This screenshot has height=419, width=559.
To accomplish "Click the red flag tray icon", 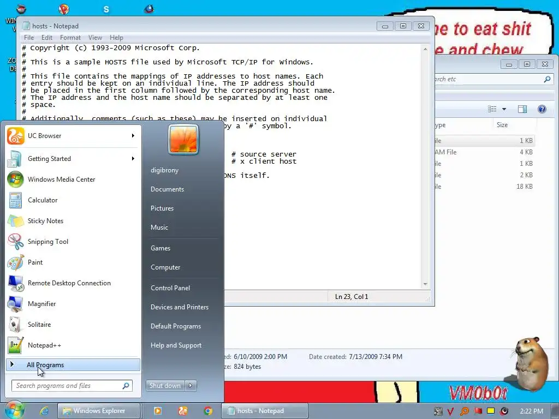I will pyautogui.click(x=478, y=411).
